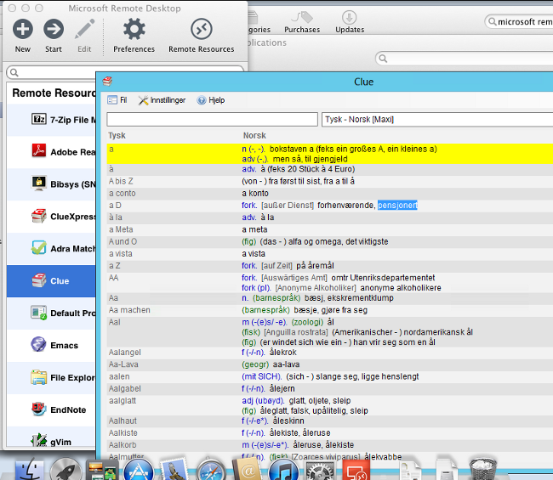Viewport: 553px width, 480px height.
Task: Click the Clue window title bar book icon
Action: [107, 82]
